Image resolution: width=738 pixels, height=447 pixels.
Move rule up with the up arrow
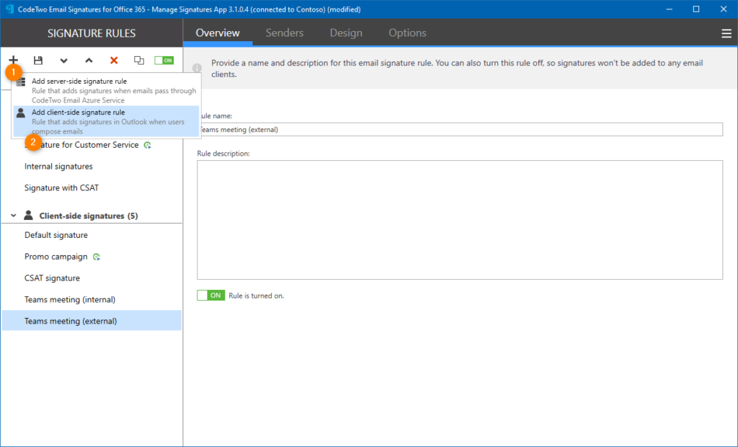pos(89,61)
